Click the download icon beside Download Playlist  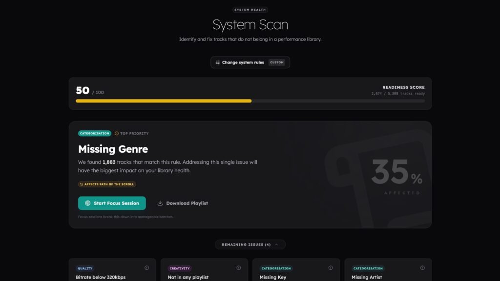(x=160, y=203)
